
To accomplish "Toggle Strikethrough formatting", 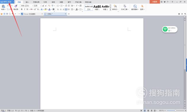I will [x=31, y=9].
